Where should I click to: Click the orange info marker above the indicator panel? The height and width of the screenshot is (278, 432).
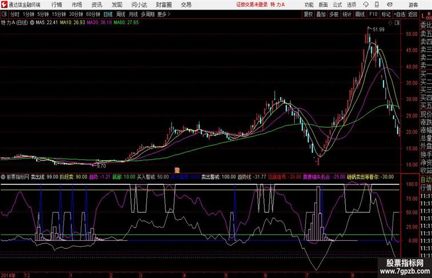177,170
